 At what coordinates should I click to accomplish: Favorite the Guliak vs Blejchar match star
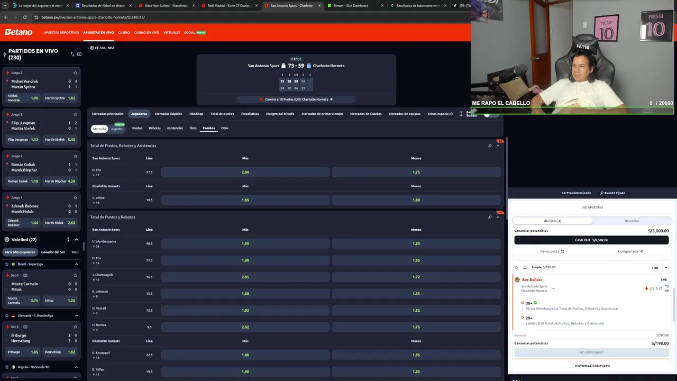coord(75,156)
